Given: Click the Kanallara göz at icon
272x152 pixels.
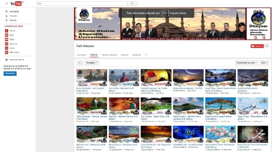Looking at the screenshot, I should 6,60.
